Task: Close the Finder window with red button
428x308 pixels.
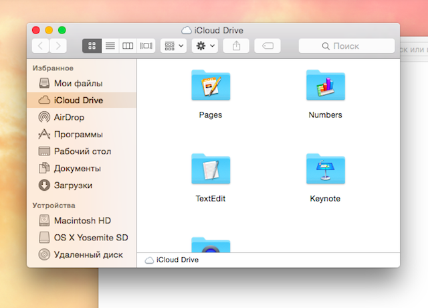Action: 35,29
